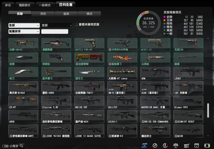Open the 卡利科950手槍 weapon card
214x149 pixels.
pyautogui.click(x=122, y=44)
